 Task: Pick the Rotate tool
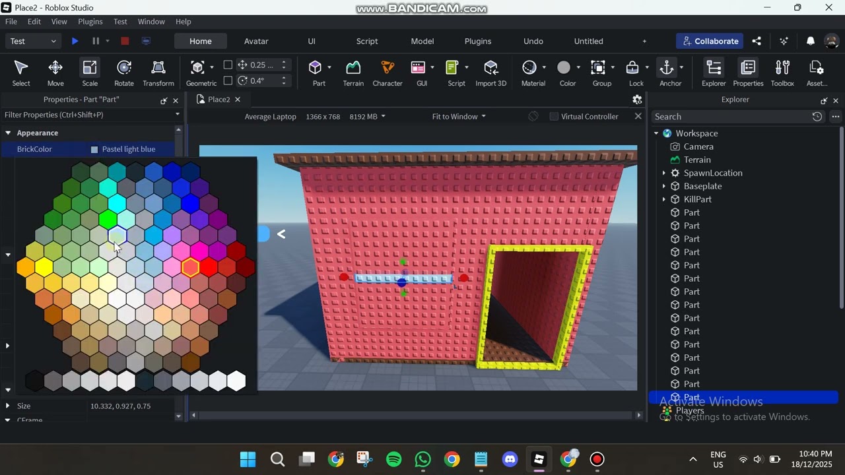124,73
